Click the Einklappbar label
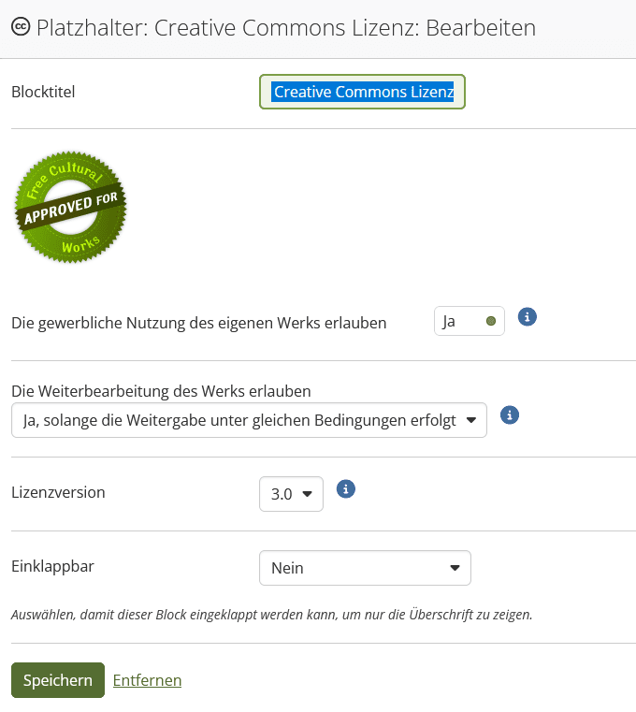 point(52,567)
